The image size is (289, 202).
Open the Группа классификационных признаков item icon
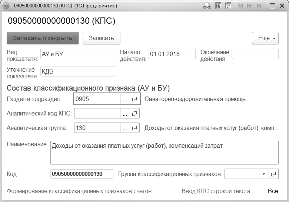[274, 174]
